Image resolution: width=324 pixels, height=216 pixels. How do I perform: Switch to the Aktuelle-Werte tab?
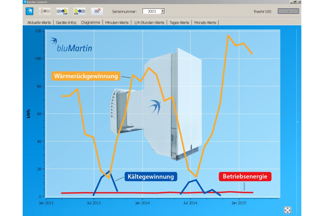(x=39, y=23)
